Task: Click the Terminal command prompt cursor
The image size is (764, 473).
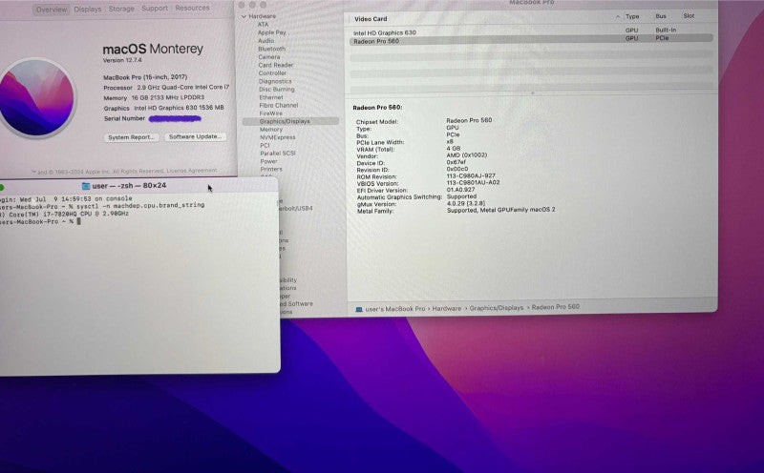Action: (79, 221)
